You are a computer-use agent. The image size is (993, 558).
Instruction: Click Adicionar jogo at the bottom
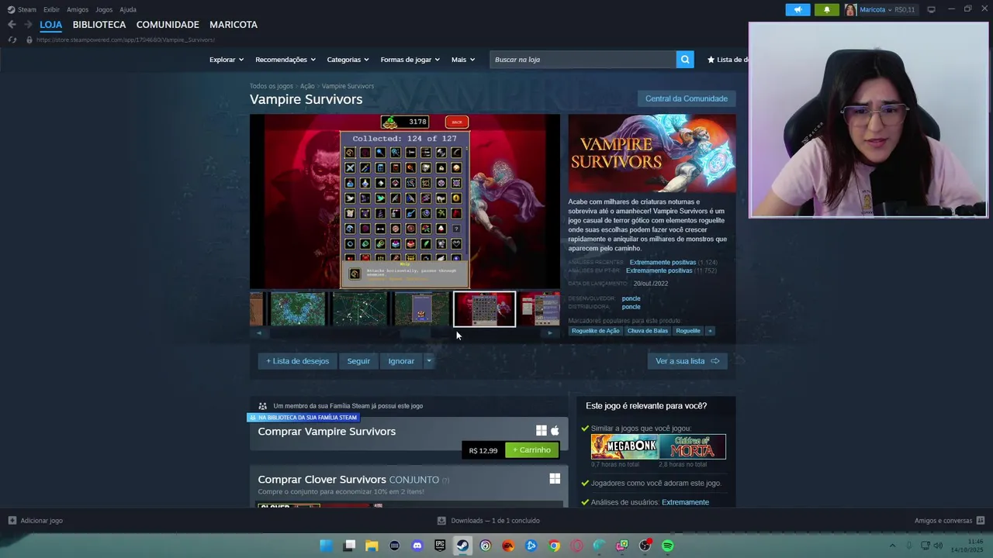pos(35,521)
